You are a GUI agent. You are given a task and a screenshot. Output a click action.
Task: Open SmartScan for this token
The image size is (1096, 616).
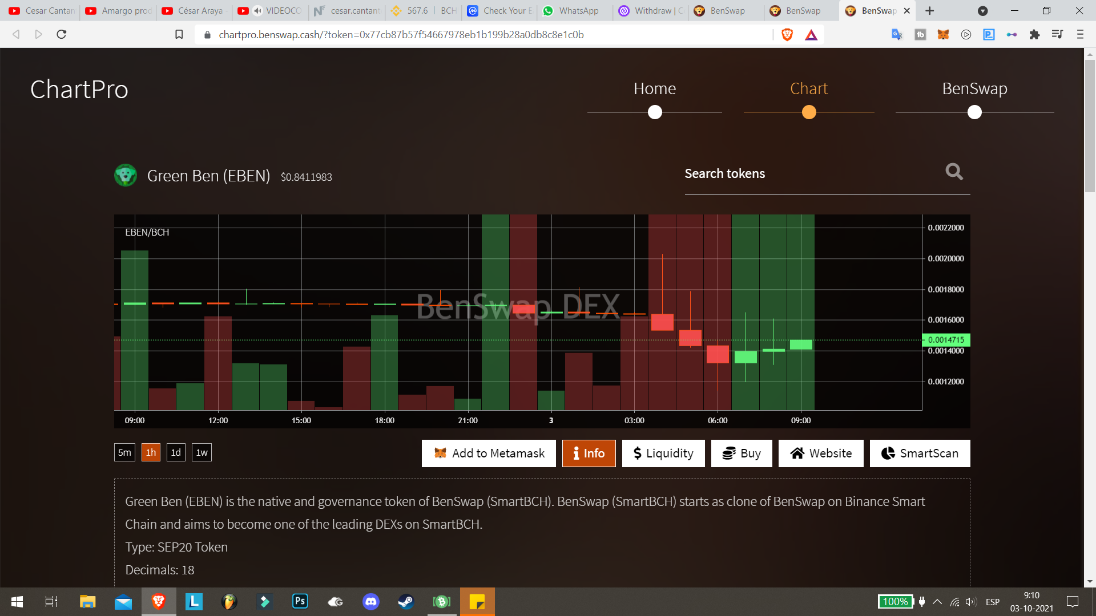coord(920,453)
